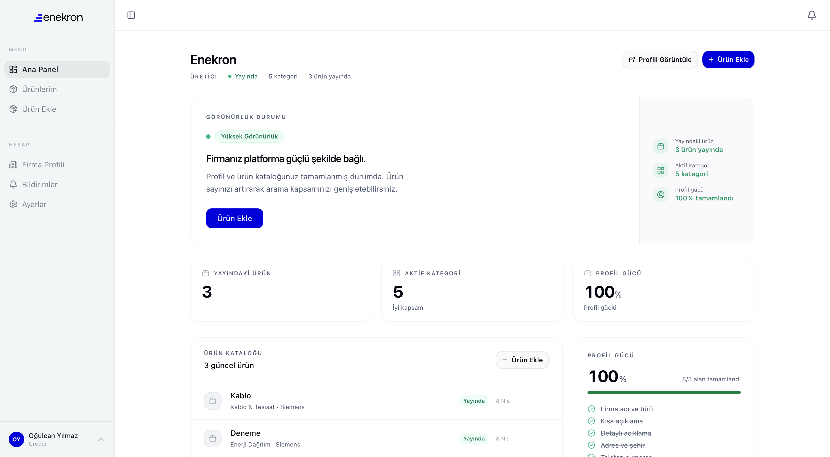
Task: Collapse the Oğulcan Yılmaz account chevron
Action: pyautogui.click(x=101, y=439)
